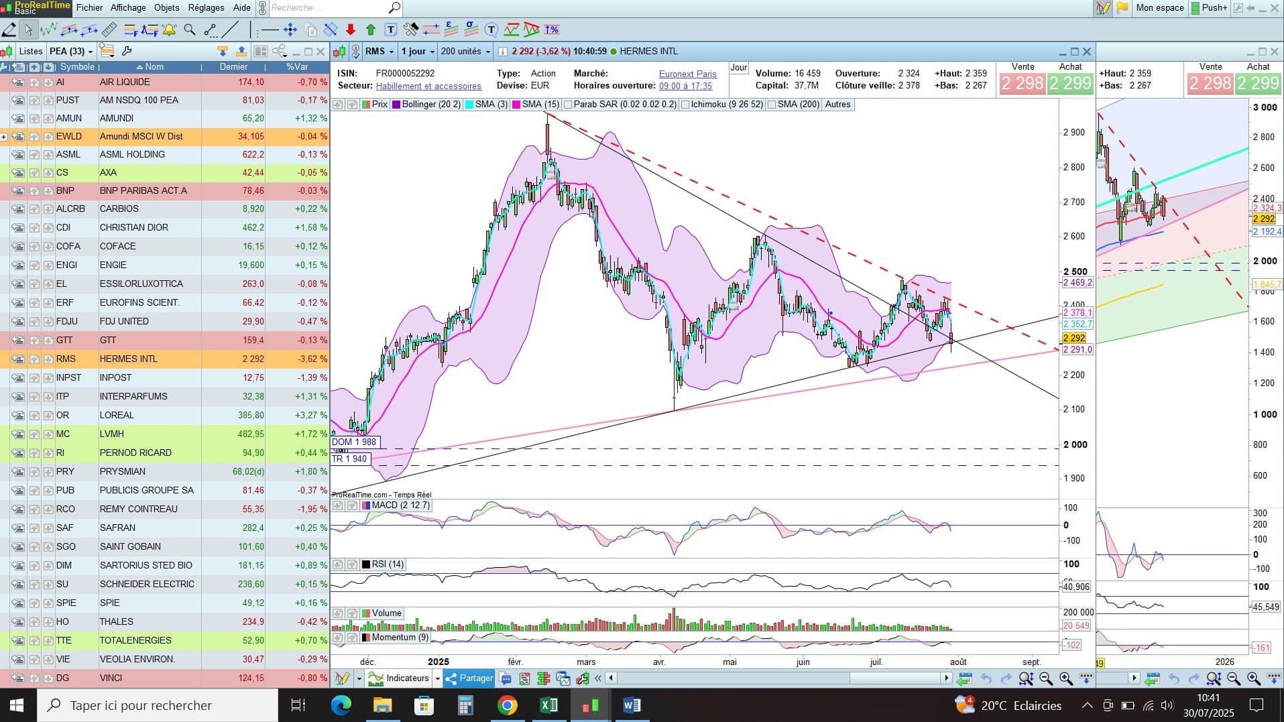Screen dimensions: 1284x722
Task: Click the Recherche search field
Action: tap(329, 8)
